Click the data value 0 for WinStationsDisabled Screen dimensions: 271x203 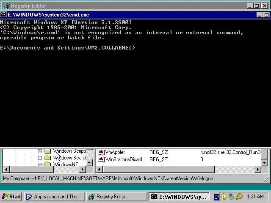pos(202,159)
